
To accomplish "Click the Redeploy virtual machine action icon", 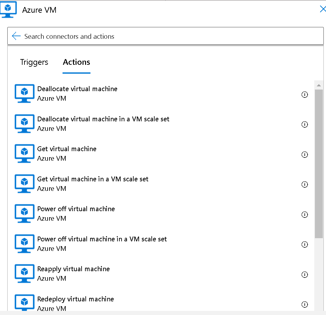I will pos(24,304).
